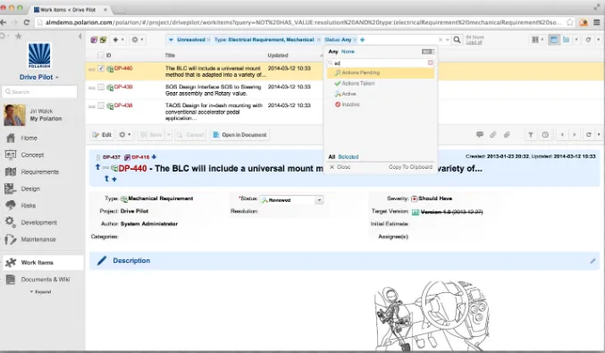Sort by the Title column
The image size is (605, 353).
tap(170, 55)
